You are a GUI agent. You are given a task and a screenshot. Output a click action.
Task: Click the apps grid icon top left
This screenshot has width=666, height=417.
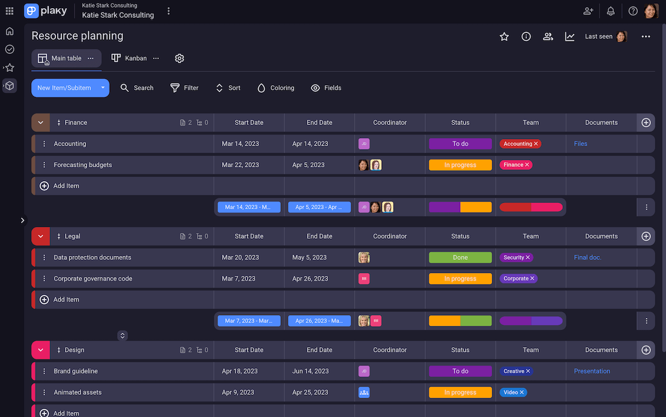(9, 11)
